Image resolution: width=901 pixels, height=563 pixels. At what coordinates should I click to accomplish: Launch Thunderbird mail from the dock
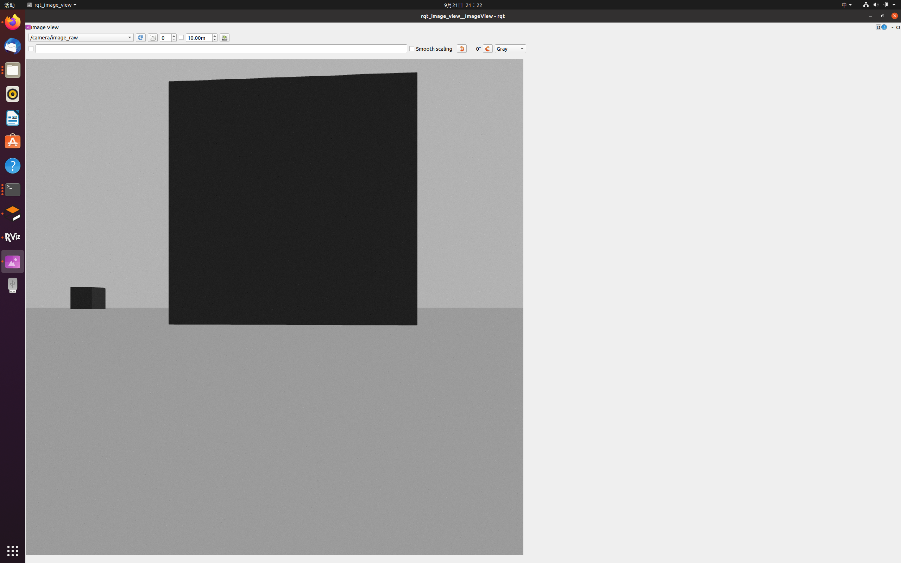tap(13, 46)
